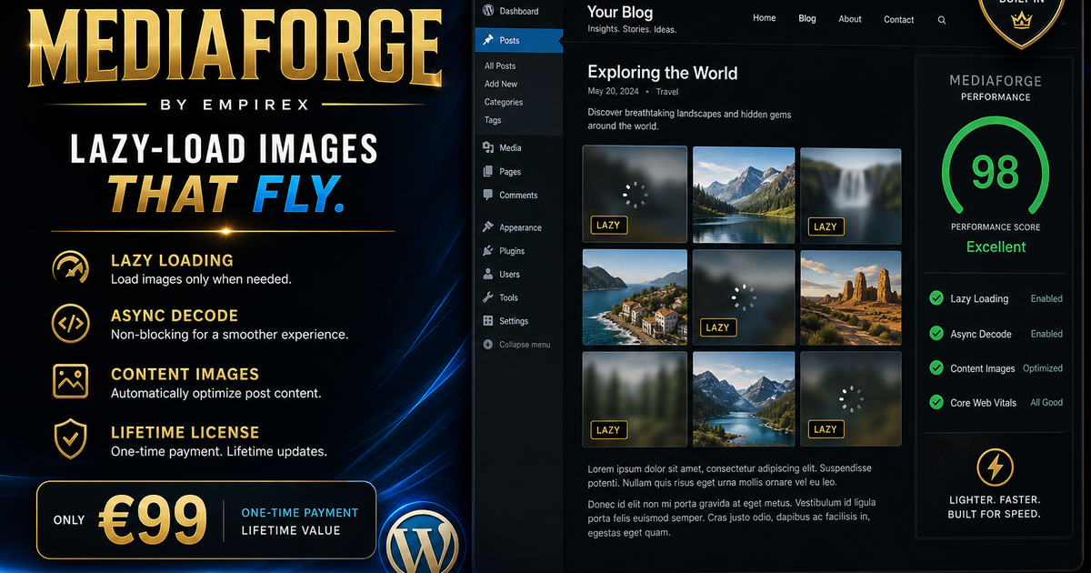Open the Exploring the World post title

tap(663, 73)
